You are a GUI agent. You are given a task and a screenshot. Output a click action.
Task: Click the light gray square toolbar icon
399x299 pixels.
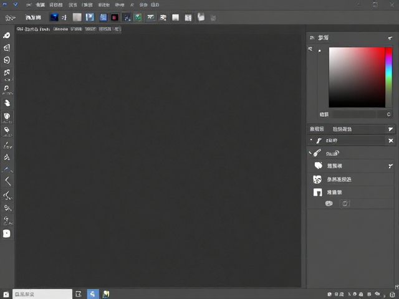[77, 17]
